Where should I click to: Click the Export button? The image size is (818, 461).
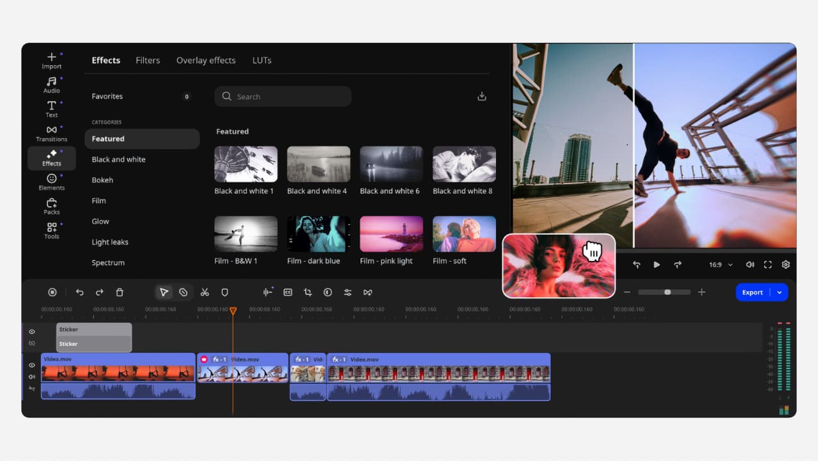point(753,292)
